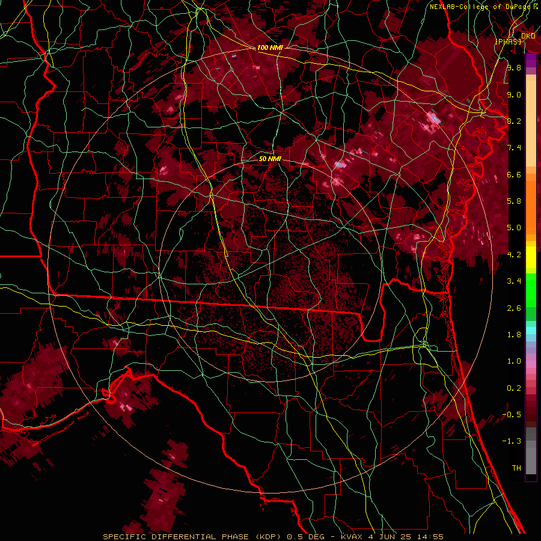
Task: Click the 5.0 value on the color scale
Action: 514,228
